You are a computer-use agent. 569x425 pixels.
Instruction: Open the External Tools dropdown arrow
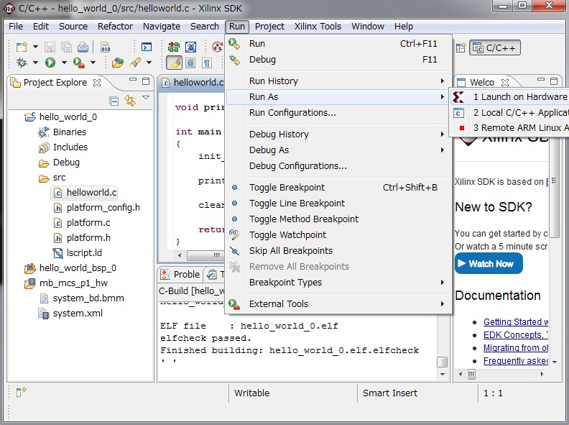coord(93,63)
